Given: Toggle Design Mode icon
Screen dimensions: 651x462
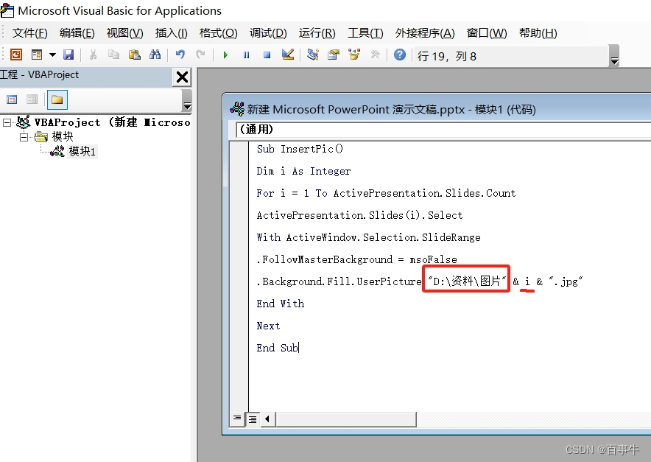Looking at the screenshot, I should coord(288,55).
